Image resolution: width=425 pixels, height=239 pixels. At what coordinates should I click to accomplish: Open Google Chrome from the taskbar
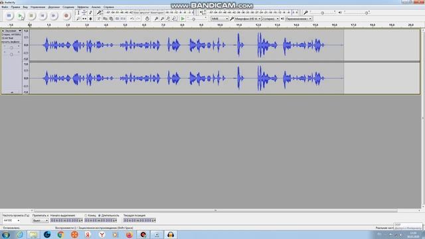pos(60,234)
